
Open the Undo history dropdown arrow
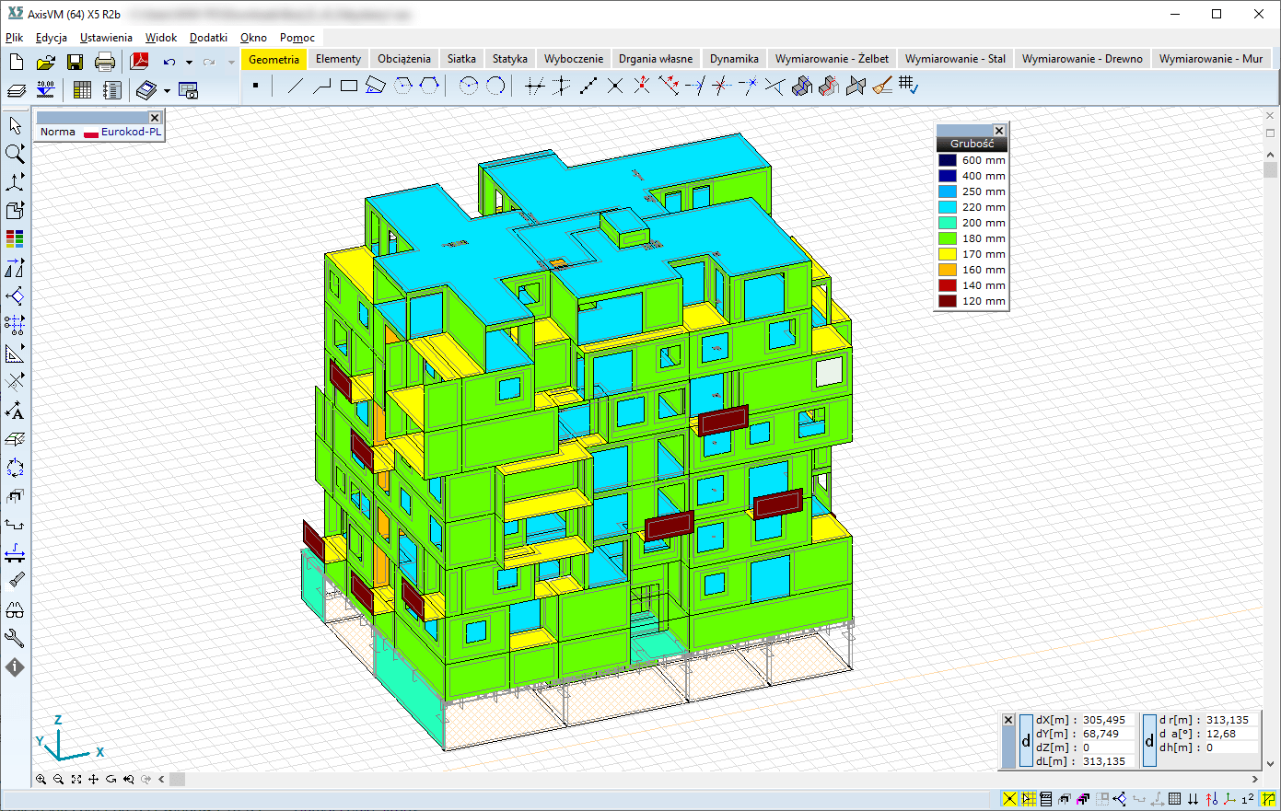(190, 64)
